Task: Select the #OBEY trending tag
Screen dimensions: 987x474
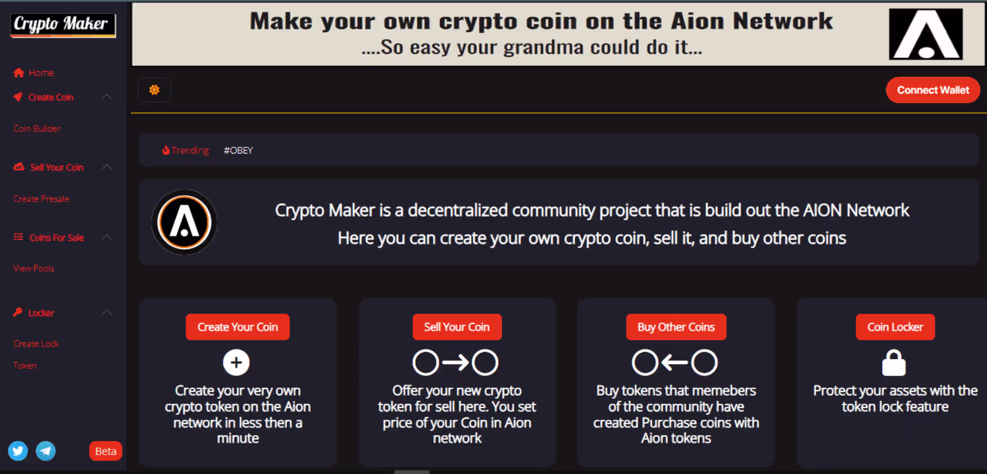Action: click(x=238, y=151)
